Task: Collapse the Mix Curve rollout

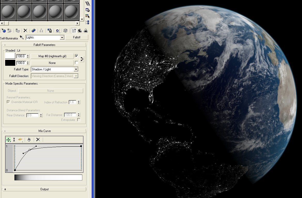Action: point(44,131)
